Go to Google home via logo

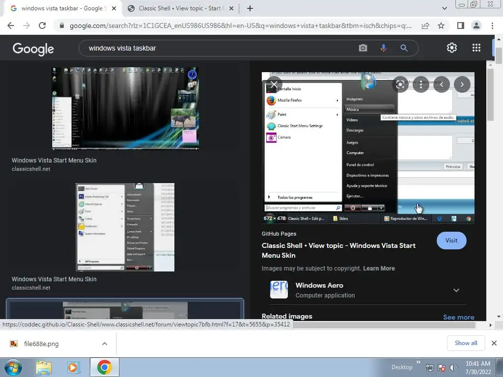(33, 49)
